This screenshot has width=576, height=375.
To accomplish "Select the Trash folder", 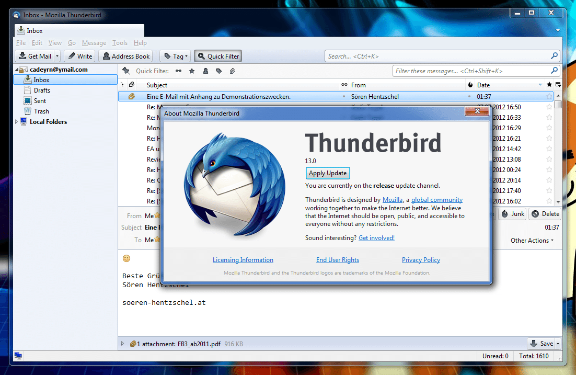I will tap(41, 111).
